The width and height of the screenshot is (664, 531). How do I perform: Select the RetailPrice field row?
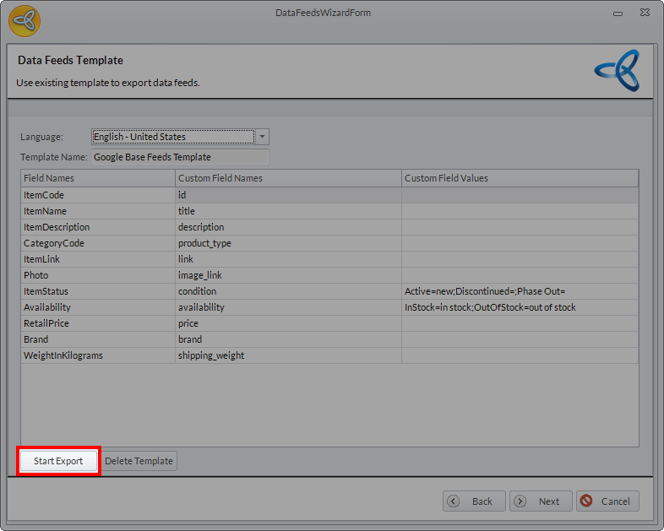click(98, 323)
